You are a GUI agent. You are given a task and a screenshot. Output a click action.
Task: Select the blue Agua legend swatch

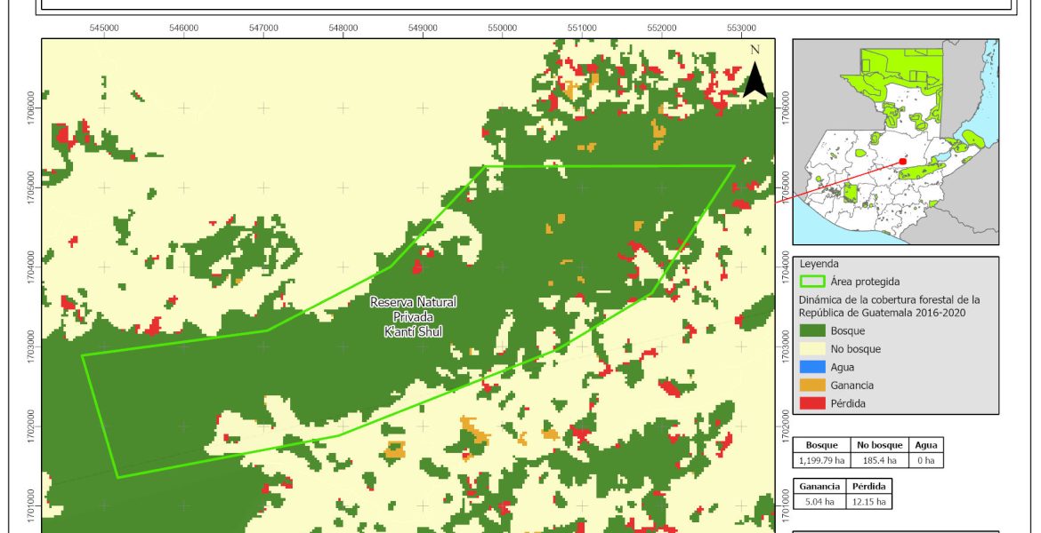tap(813, 367)
